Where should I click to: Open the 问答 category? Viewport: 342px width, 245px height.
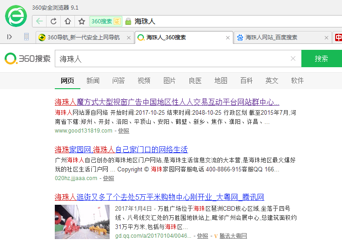pyautogui.click(x=118, y=80)
